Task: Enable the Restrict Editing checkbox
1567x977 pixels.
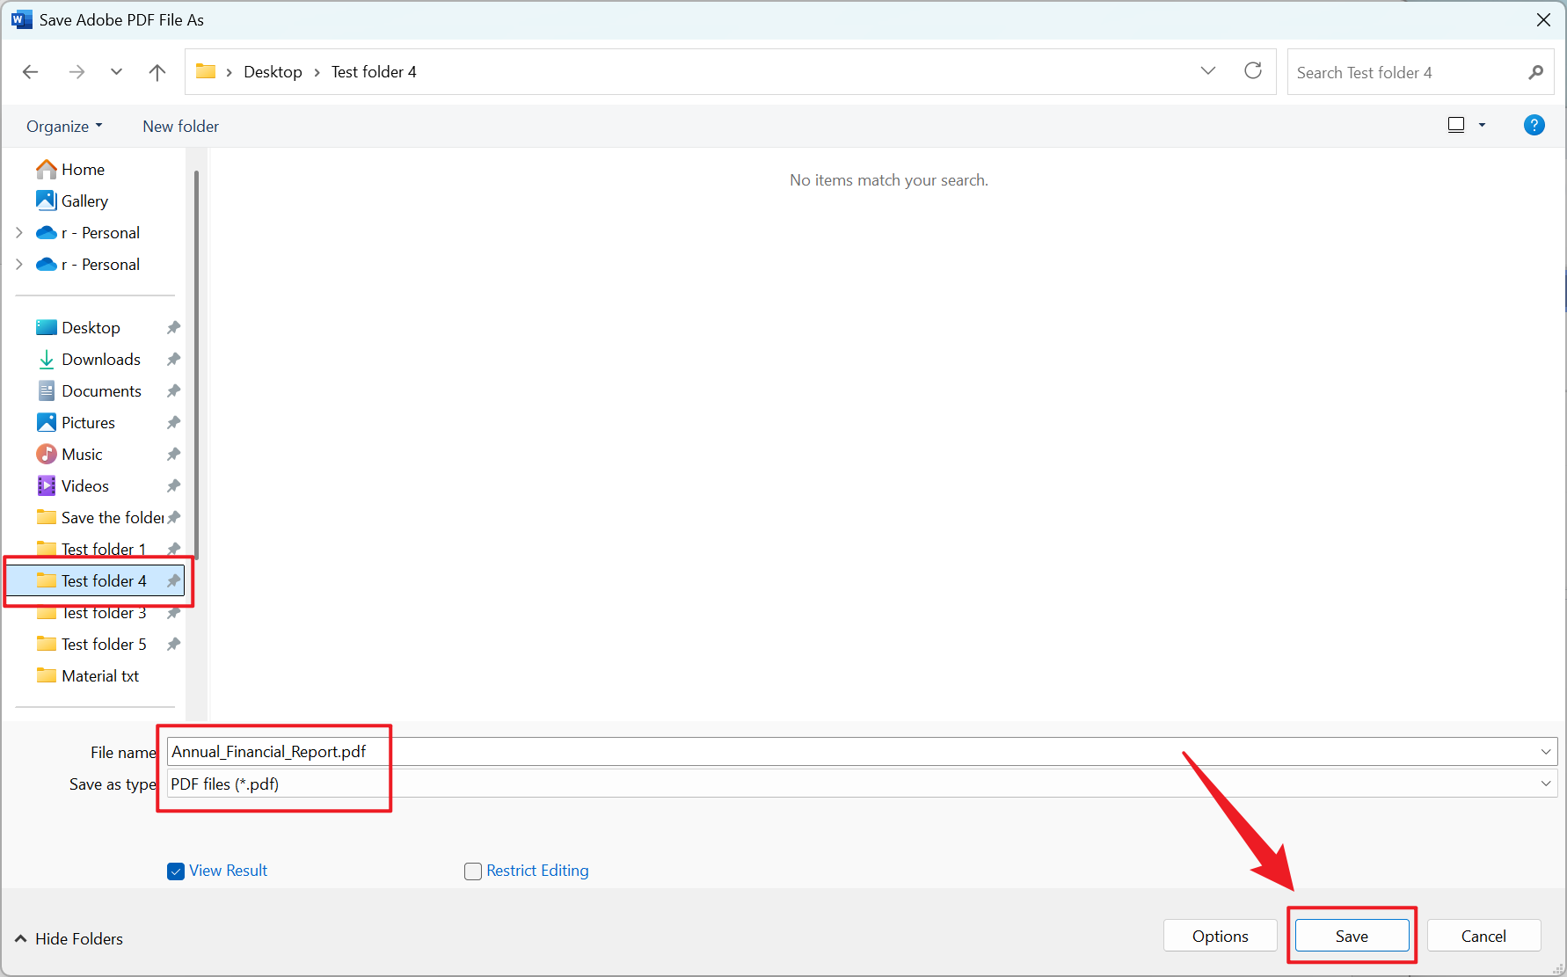Action: pyautogui.click(x=473, y=871)
